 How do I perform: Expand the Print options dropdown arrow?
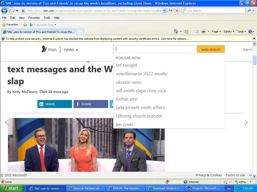(208, 31)
